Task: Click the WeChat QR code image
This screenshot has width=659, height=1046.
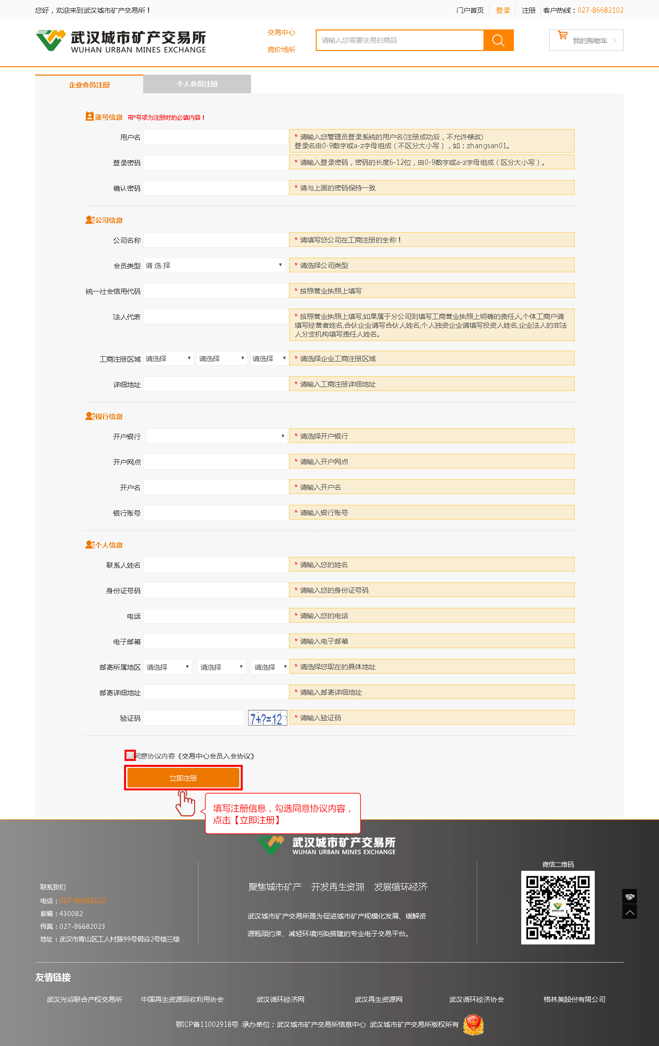Action: tap(558, 907)
